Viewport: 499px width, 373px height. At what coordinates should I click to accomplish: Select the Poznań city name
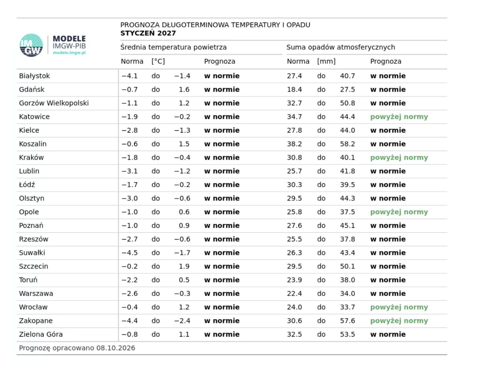tap(31, 225)
